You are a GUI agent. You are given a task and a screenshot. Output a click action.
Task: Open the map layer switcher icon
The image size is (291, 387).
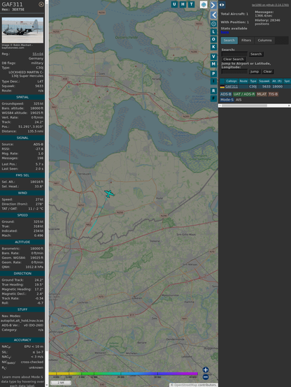(204, 5)
